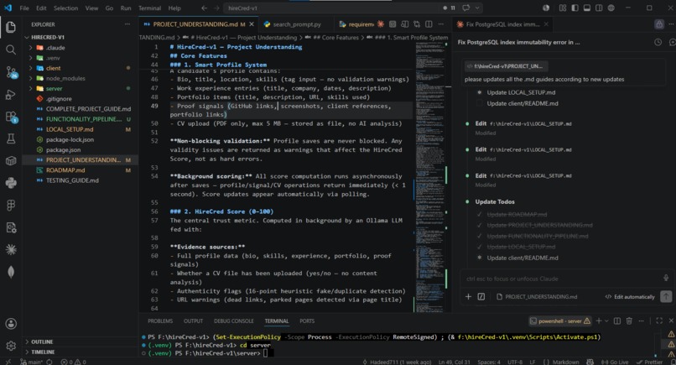Split the terminal
This screenshot has width=676, height=365.
coord(617,321)
